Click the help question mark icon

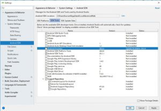tap(3, 108)
